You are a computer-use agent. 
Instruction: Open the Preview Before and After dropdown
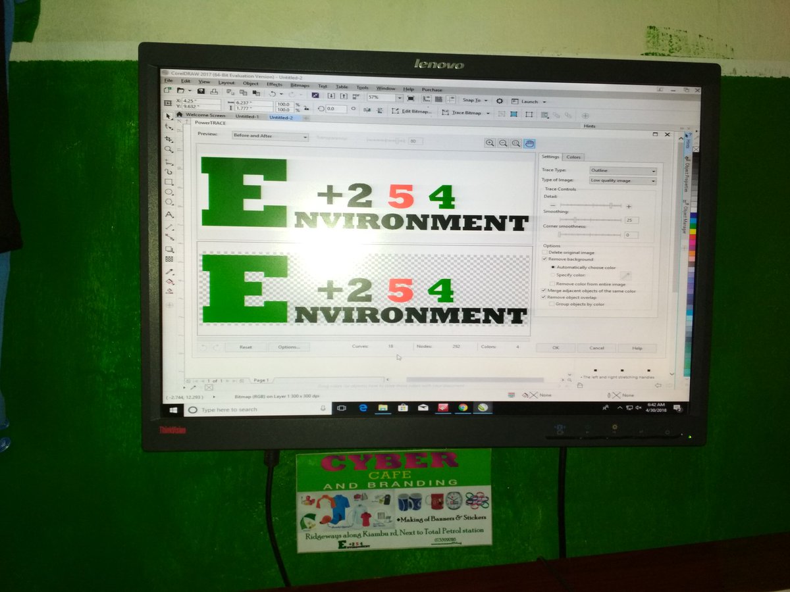[270, 136]
